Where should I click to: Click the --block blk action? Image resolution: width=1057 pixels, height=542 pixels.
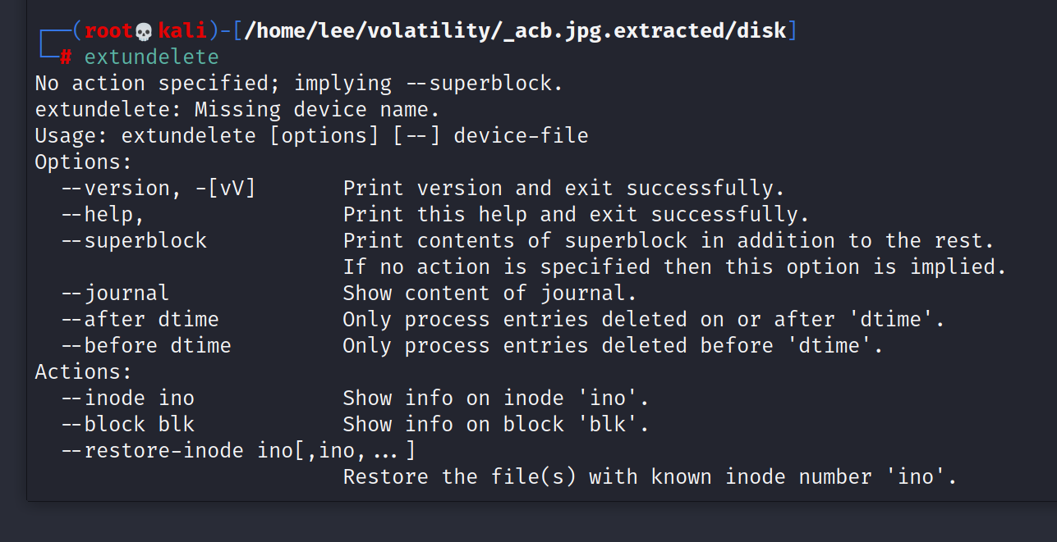tap(127, 425)
